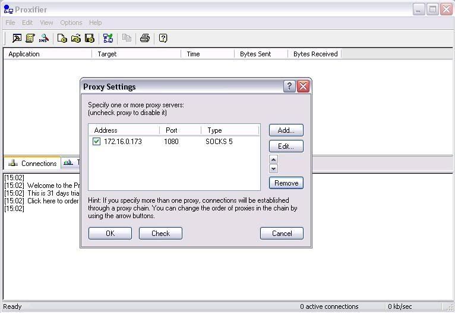
Task: Click '0 active connections' in status bar
Action: coord(329,306)
